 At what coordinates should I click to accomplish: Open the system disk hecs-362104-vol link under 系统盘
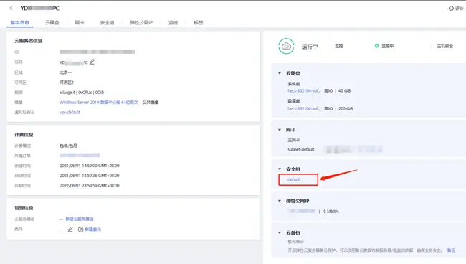[304, 90]
